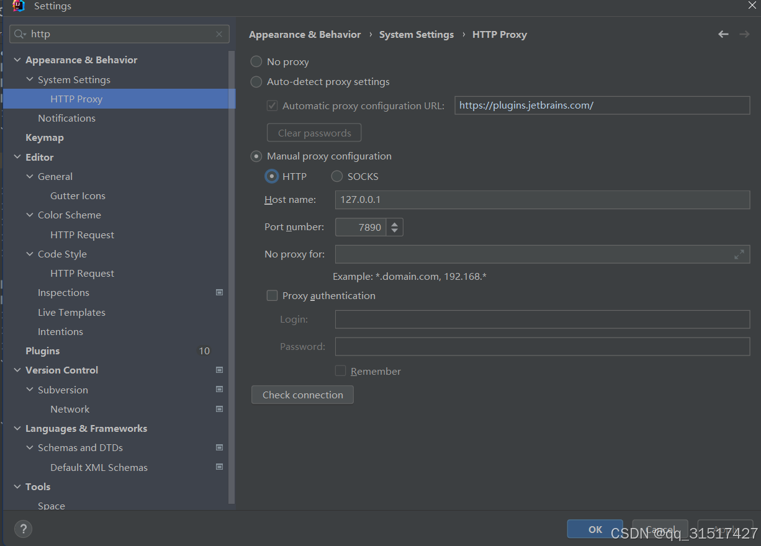This screenshot has height=546, width=761.
Task: Collapse the Version Control section
Action: pos(17,370)
